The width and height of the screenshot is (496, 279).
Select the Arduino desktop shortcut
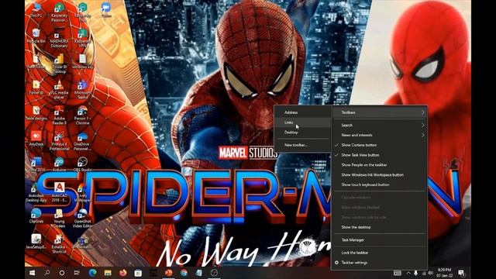pos(59,164)
